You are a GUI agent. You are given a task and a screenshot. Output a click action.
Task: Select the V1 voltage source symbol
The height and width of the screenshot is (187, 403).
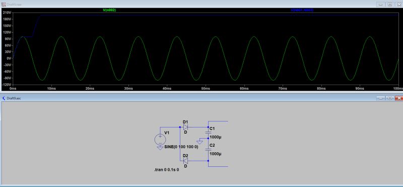[160, 140]
